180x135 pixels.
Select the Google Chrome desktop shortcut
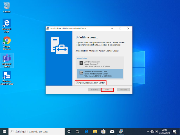(x=7, y=43)
